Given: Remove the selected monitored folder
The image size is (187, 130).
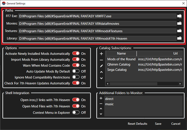Looking at the screenshot, I should tap(101, 104).
